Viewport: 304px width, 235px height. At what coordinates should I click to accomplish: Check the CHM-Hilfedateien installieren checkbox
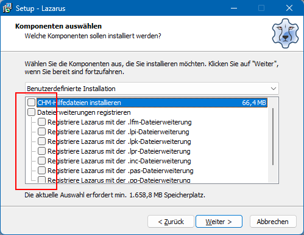[31, 103]
